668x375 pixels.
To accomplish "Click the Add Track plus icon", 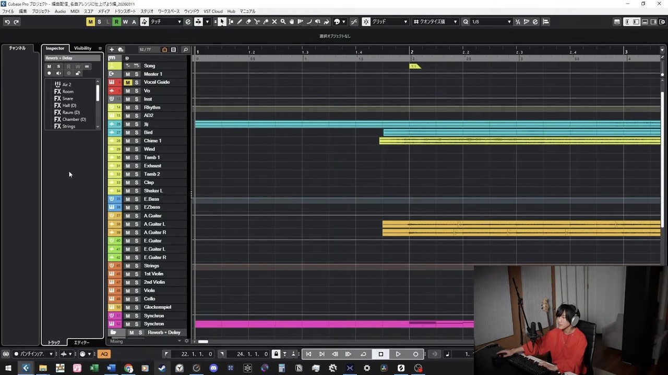I will (112, 49).
